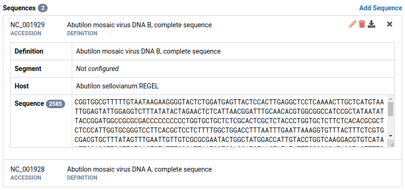Screen dimensions: 405x190
Task: Click Abutilon mosaic virus DNA A definition
Action: [x=139, y=169]
